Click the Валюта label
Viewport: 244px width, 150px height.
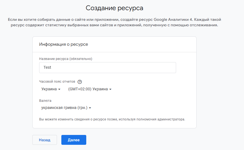[x=45, y=100]
